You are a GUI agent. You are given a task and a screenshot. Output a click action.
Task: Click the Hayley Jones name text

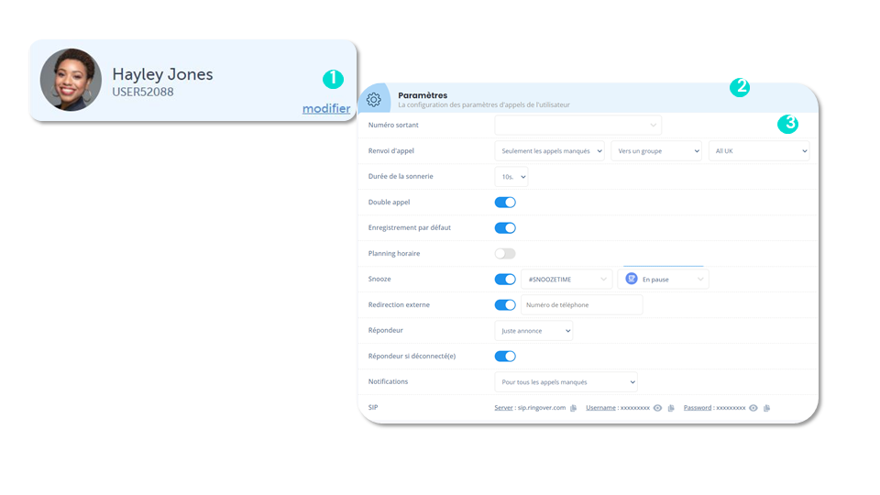click(163, 74)
